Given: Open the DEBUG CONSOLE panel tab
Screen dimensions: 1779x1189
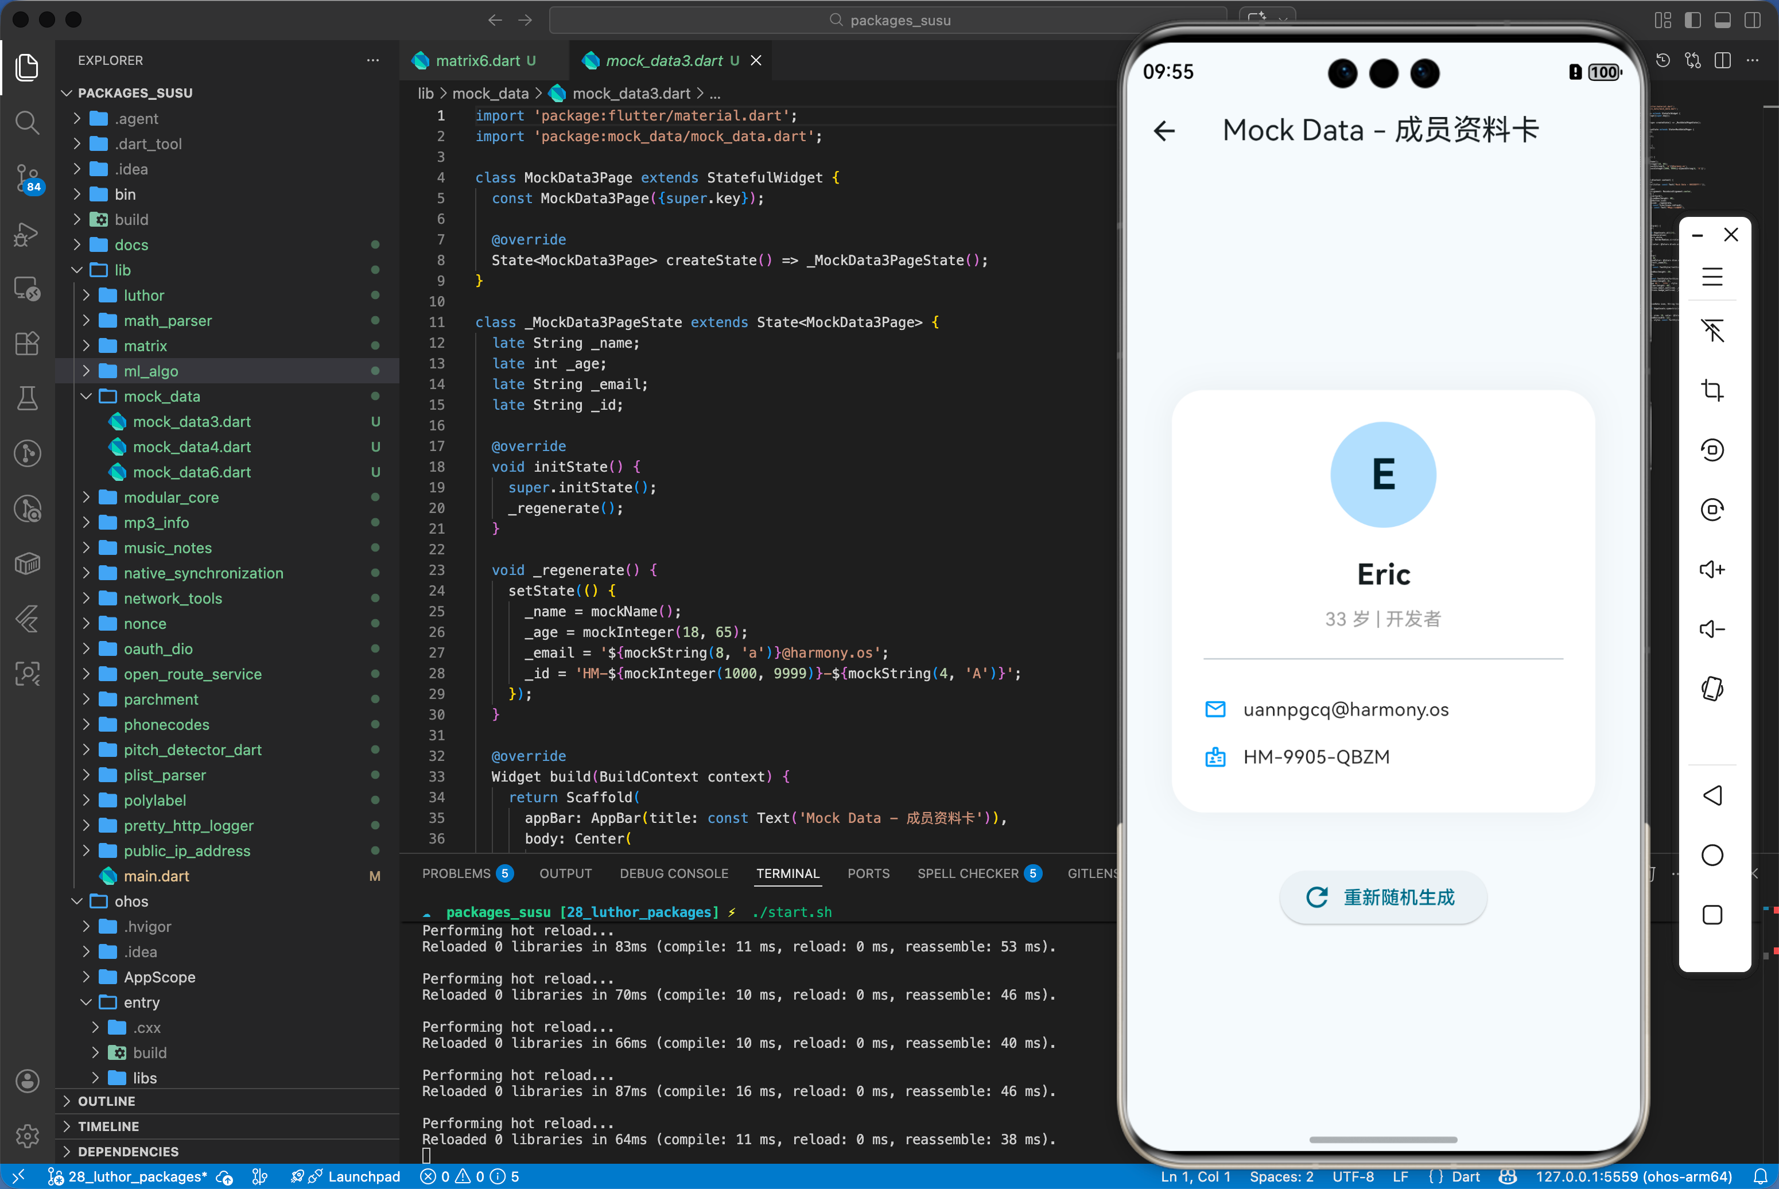Looking at the screenshot, I should pyautogui.click(x=673, y=873).
